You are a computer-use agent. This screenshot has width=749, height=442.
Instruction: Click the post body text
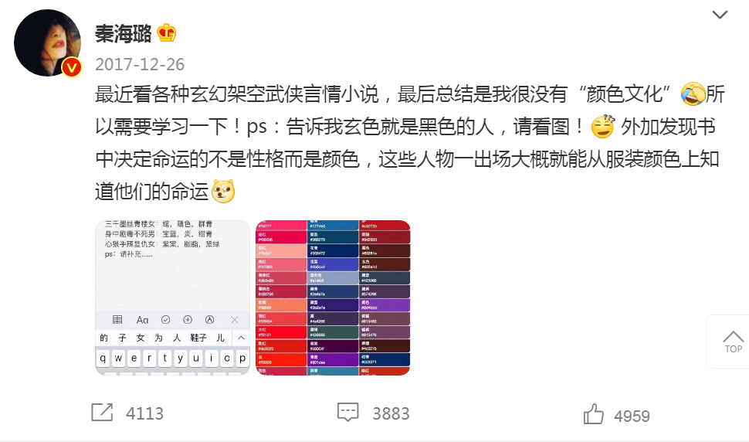point(410,142)
